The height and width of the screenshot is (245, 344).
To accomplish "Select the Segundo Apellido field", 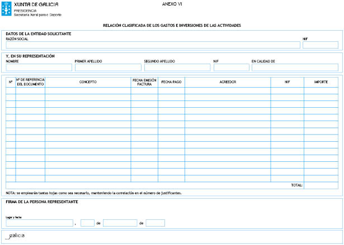I will (177, 68).
